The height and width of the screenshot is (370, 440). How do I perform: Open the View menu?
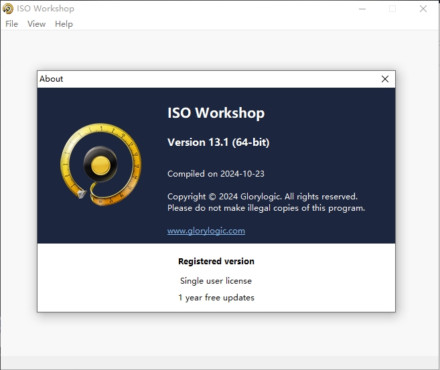click(x=36, y=24)
